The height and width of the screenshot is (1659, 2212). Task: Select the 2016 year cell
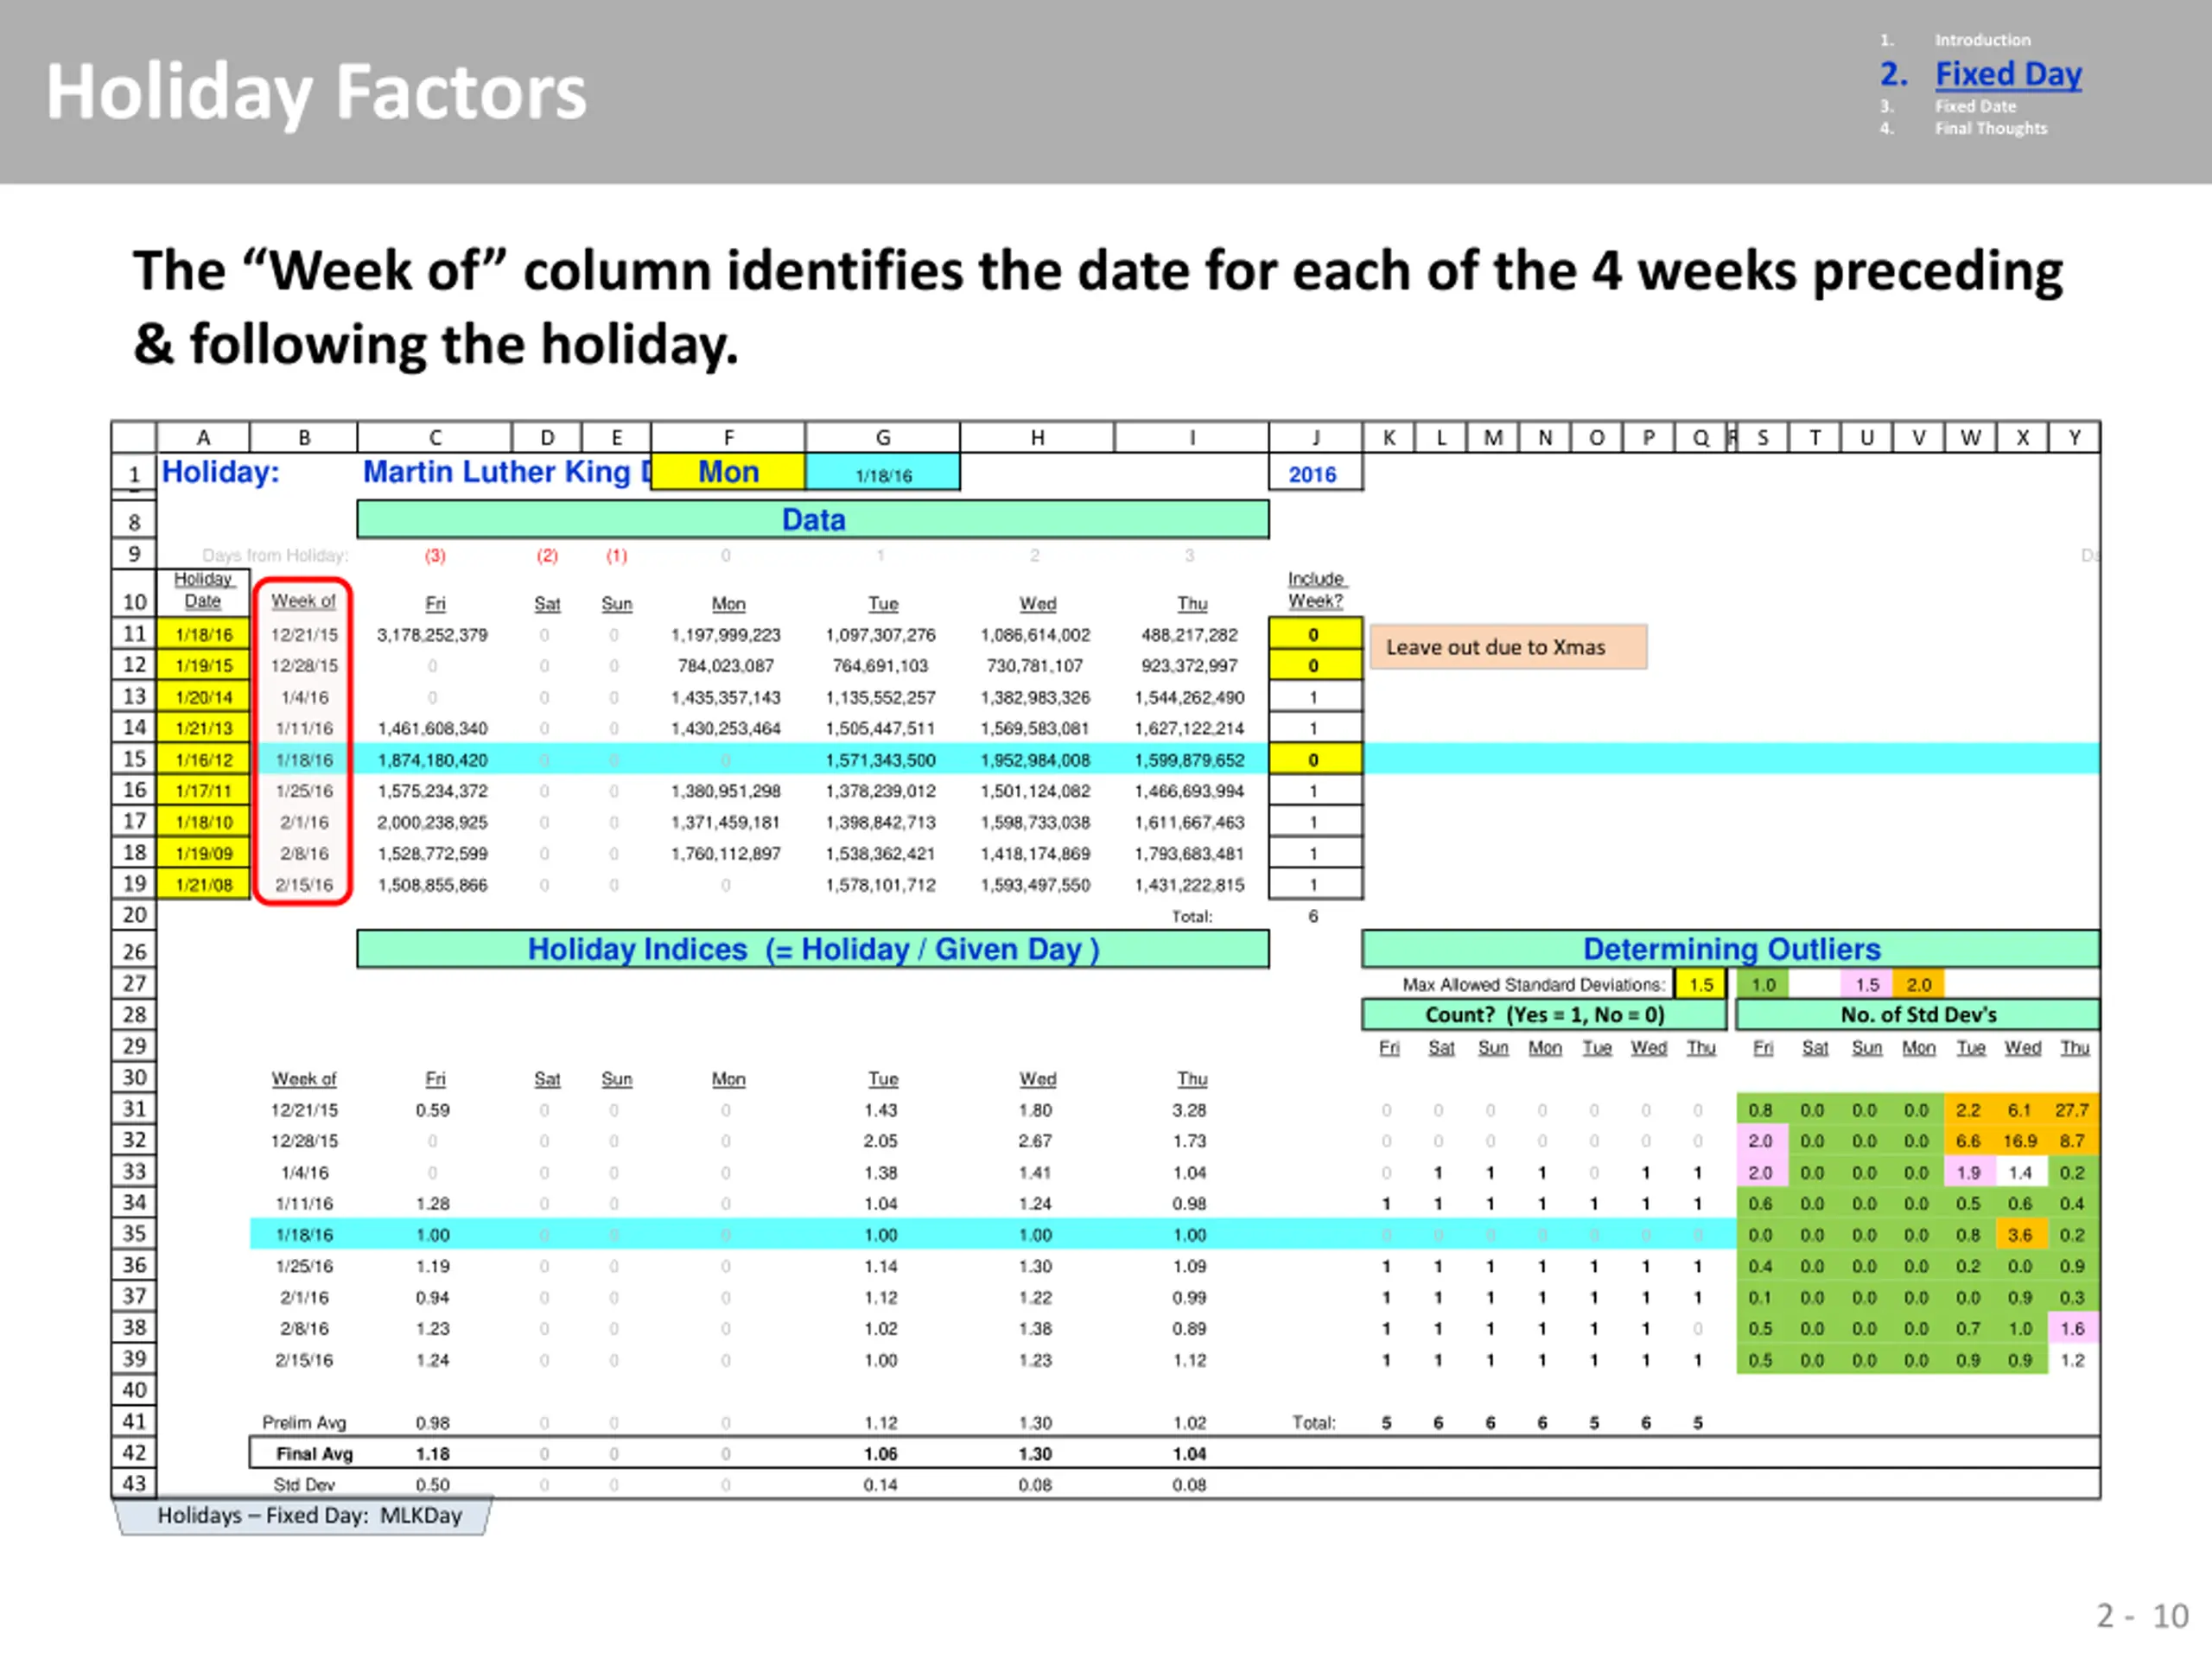(1314, 474)
